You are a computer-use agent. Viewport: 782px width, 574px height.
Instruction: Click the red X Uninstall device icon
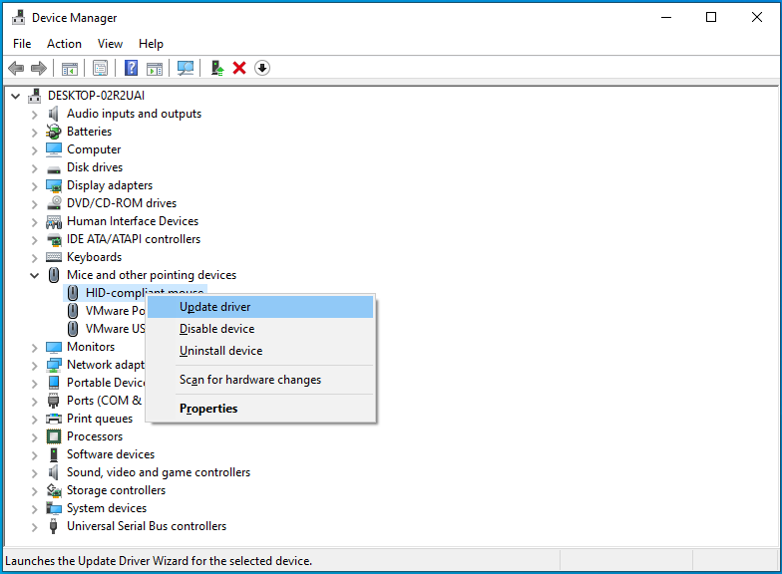coord(239,68)
